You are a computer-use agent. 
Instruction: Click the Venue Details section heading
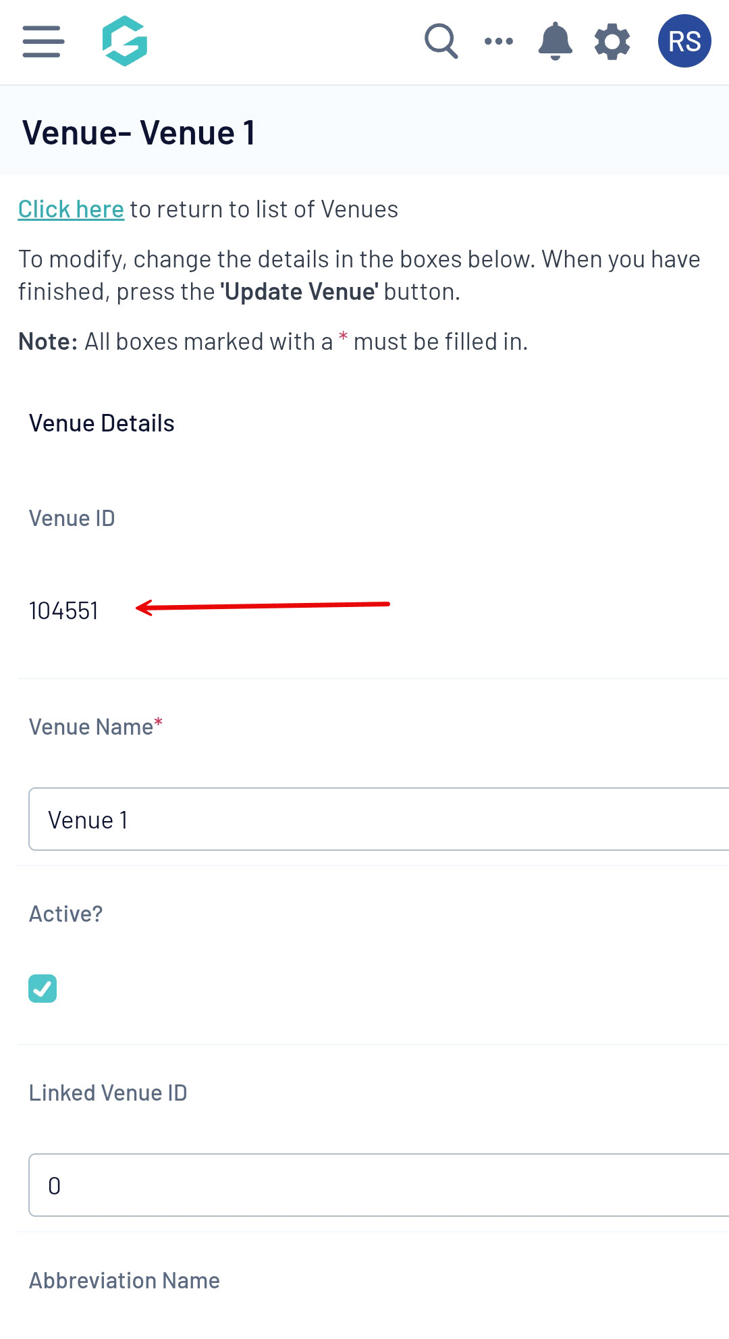pos(102,423)
